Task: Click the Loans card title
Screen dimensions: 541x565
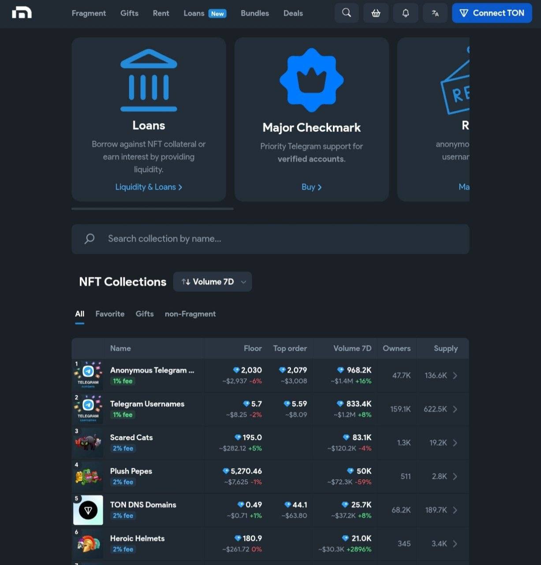Action: point(149,125)
